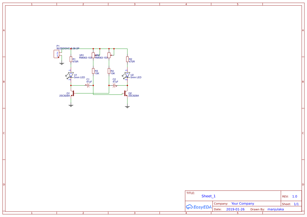
Task: Click the 5mm LED label of U2
Action: click(x=136, y=77)
